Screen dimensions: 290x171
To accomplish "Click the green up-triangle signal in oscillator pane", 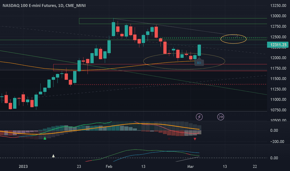I will pyautogui.click(x=45, y=138).
